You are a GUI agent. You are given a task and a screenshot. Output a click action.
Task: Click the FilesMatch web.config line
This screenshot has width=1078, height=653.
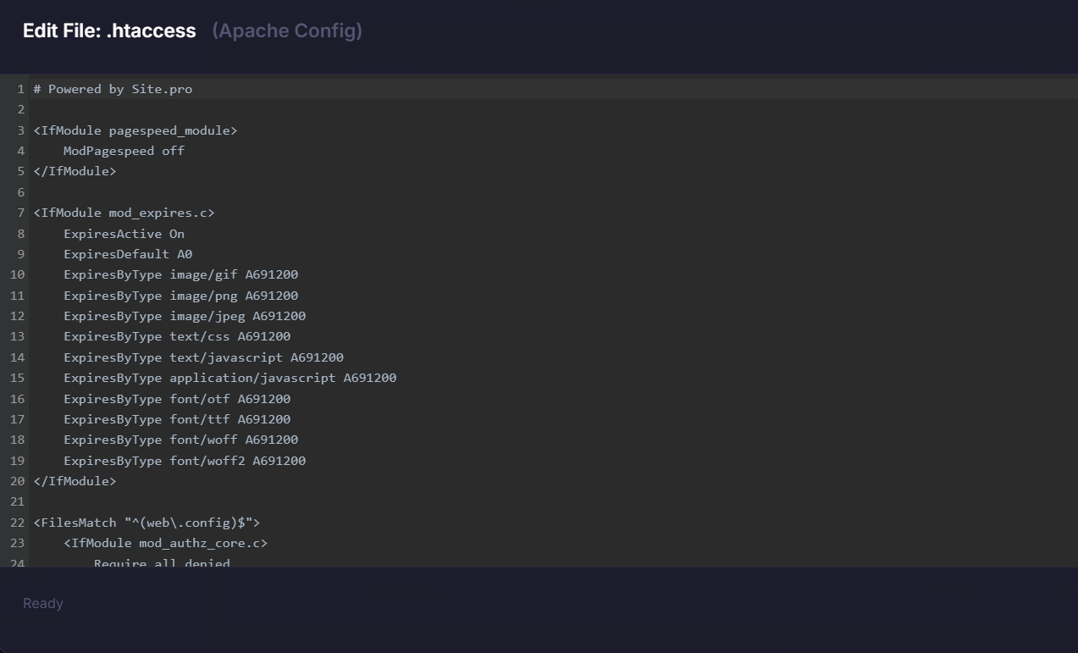coord(146,523)
